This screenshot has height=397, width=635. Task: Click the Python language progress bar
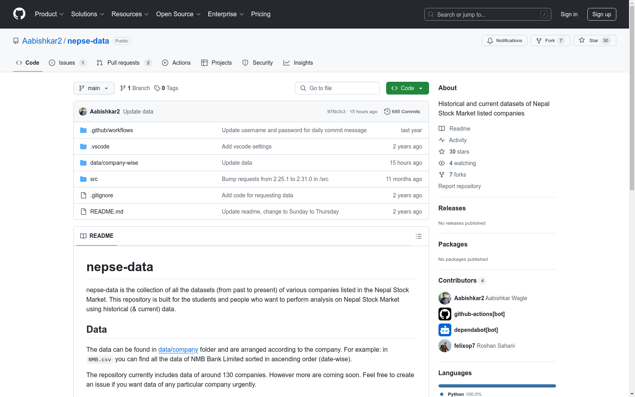[497, 386]
